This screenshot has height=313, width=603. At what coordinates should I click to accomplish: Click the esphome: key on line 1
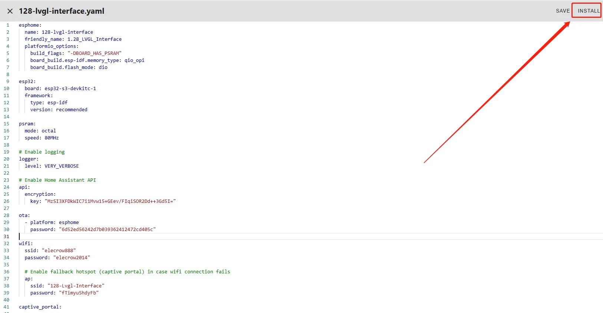pyautogui.click(x=30, y=25)
